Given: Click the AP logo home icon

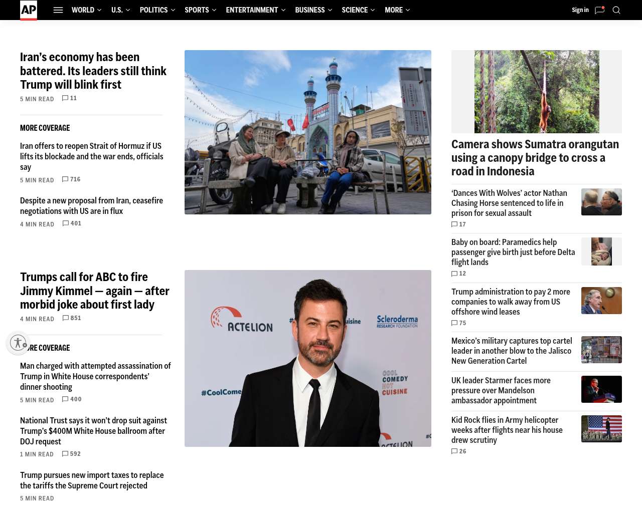Looking at the screenshot, I should click(x=29, y=10).
